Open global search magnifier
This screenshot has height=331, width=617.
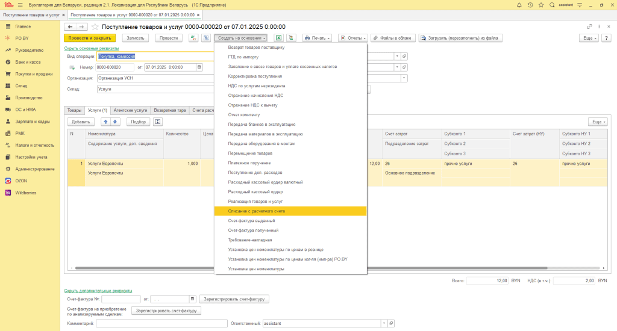pyautogui.click(x=552, y=5)
